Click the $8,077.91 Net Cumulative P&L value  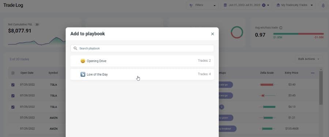(x=20, y=31)
